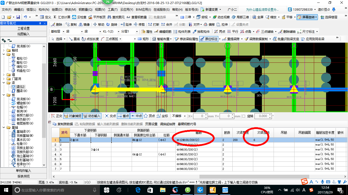Select the 旋转 (rotate) tool
The height and width of the screenshot is (195, 348).
click(112, 25)
